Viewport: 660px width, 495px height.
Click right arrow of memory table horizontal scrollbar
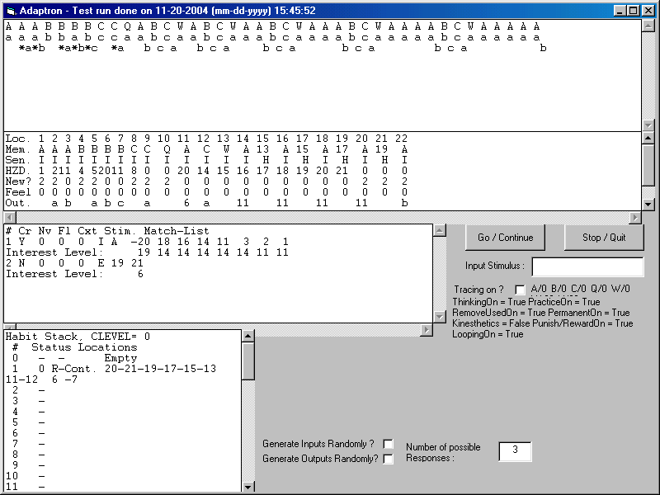[635, 218]
